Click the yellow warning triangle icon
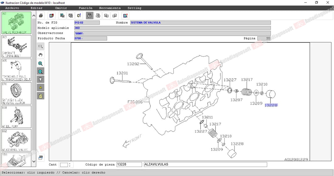This screenshot has width=334, height=176. click(41, 87)
